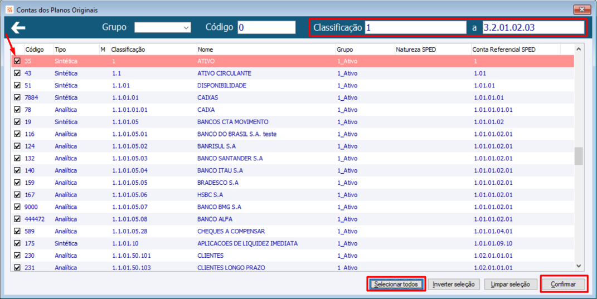This screenshot has height=299, width=597.
Task: Click the Código input field
Action: click(x=266, y=27)
